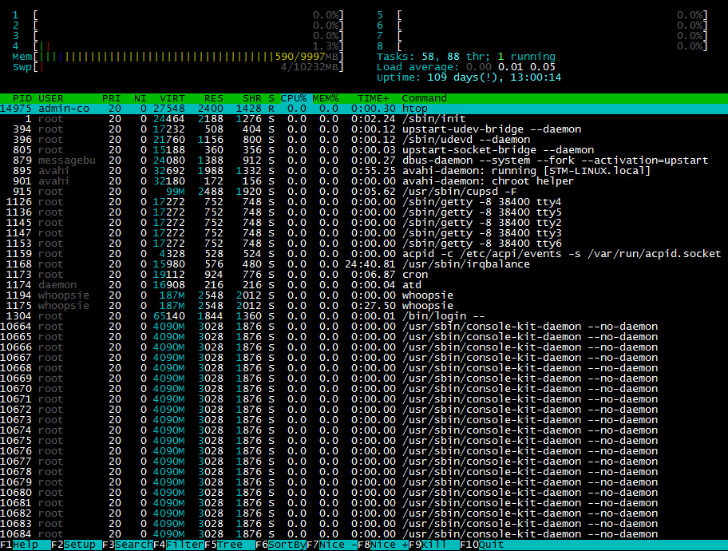The width and height of the screenshot is (728, 551).
Task: Open F2 Setup in the footer
Action: point(76,545)
